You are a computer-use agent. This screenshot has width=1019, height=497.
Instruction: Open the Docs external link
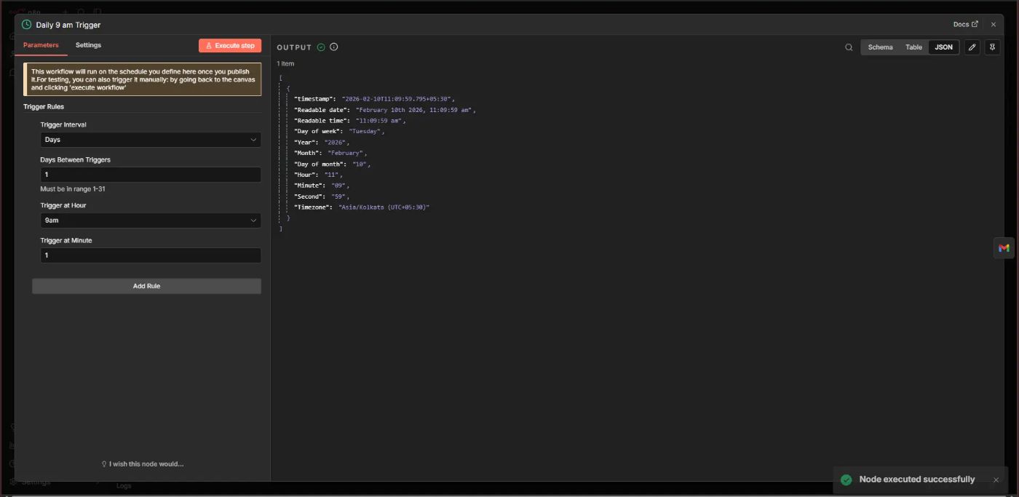[x=965, y=25]
